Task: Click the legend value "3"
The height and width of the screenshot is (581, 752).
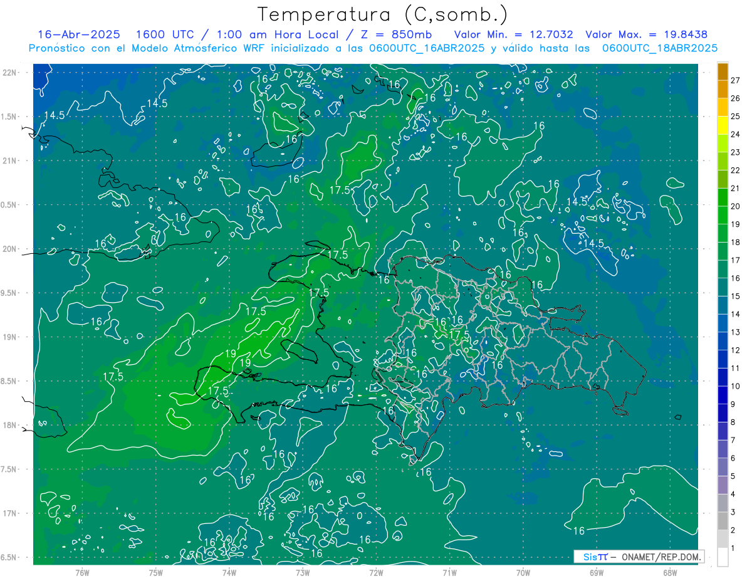Action: pyautogui.click(x=733, y=513)
